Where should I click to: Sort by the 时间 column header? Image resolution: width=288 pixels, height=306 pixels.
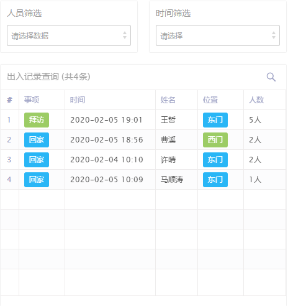[x=78, y=100]
